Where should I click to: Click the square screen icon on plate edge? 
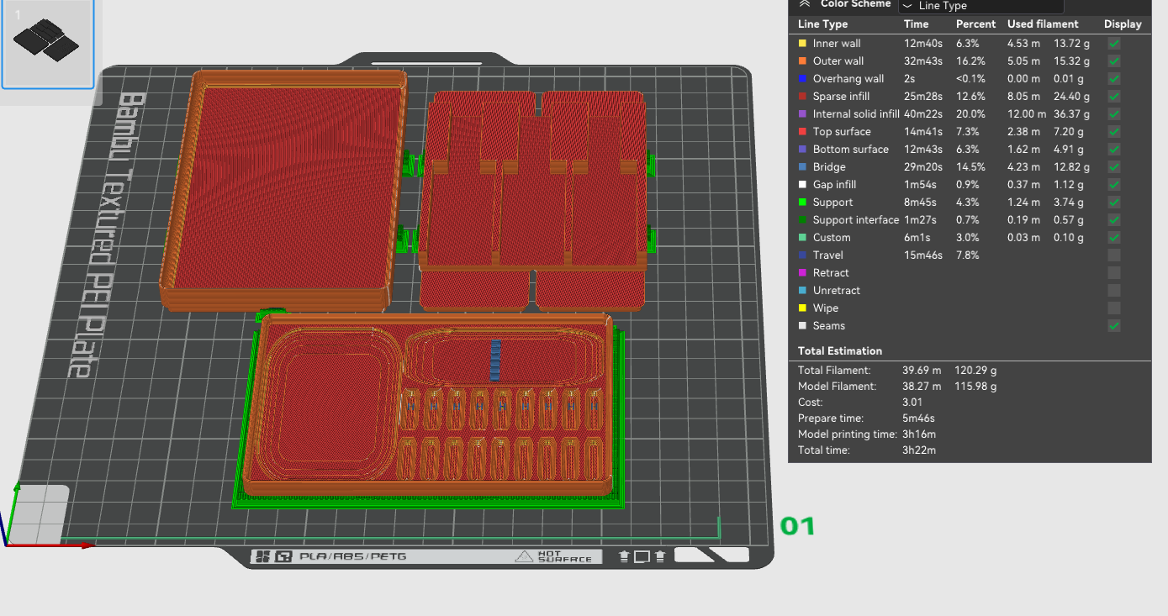pyautogui.click(x=642, y=556)
